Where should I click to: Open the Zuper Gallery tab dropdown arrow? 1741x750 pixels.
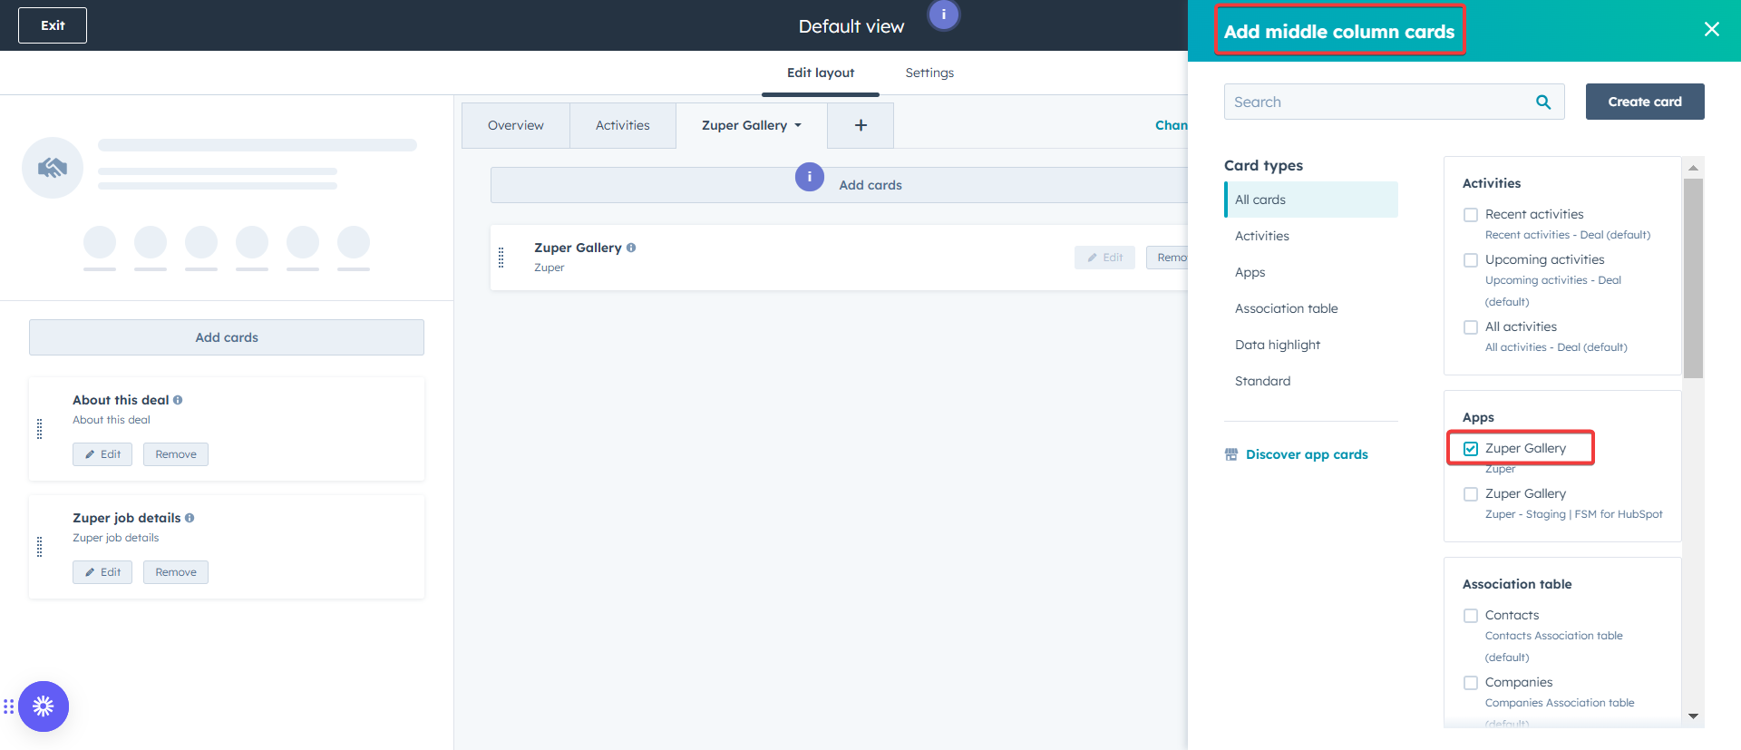click(798, 126)
